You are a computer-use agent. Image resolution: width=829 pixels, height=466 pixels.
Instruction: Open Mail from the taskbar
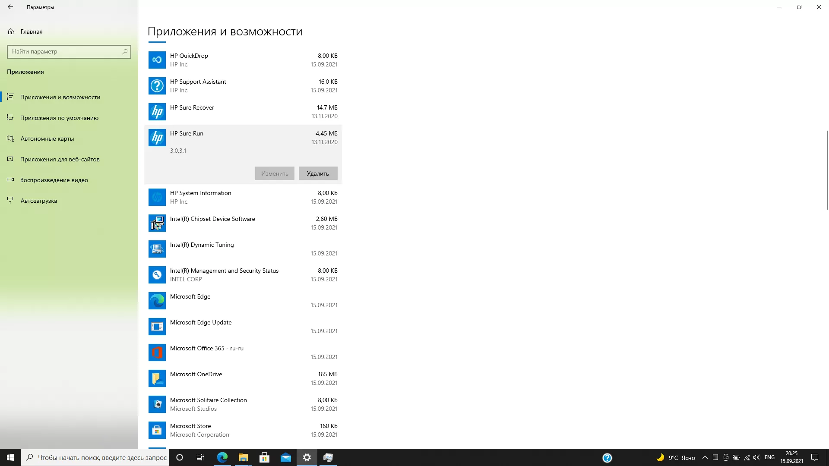[x=286, y=457]
